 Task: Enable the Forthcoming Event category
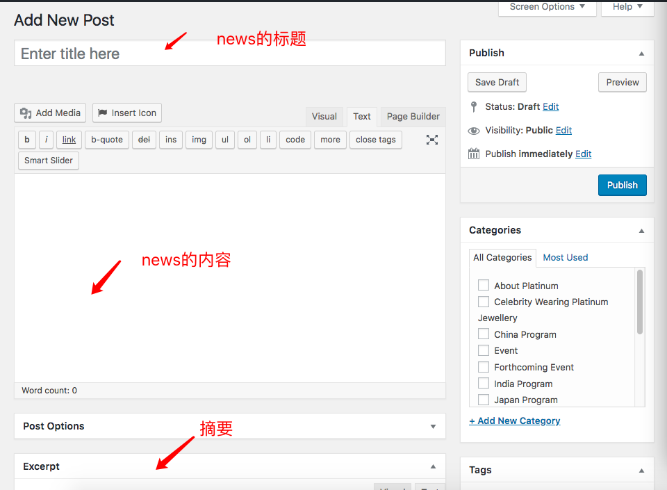coord(484,366)
